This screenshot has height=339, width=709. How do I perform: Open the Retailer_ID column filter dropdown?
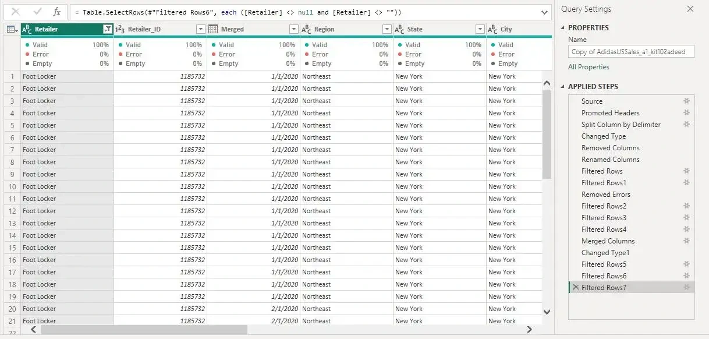[x=200, y=29]
